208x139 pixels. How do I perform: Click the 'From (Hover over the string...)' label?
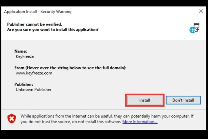pyautogui.click(x=70, y=68)
